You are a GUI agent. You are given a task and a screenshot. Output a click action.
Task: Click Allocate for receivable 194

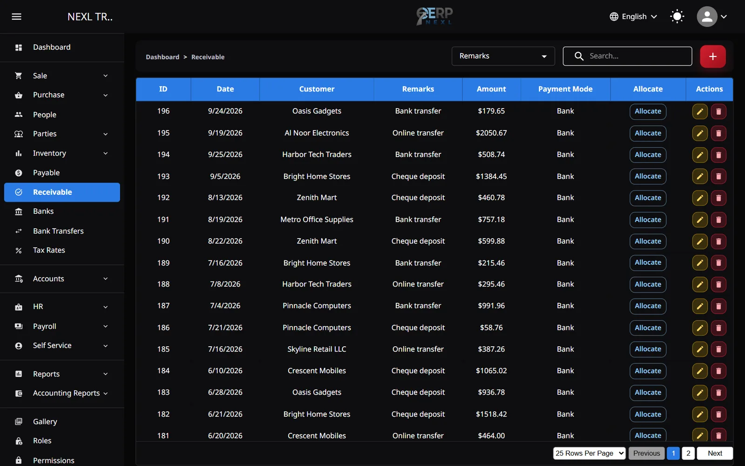(648, 155)
